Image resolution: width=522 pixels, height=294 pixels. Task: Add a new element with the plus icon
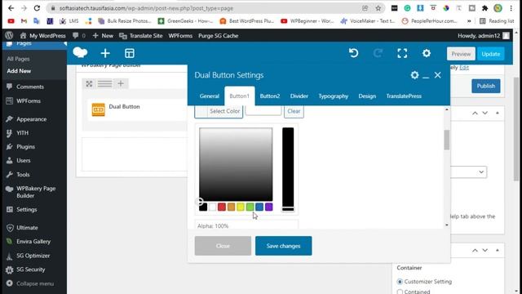(105, 53)
